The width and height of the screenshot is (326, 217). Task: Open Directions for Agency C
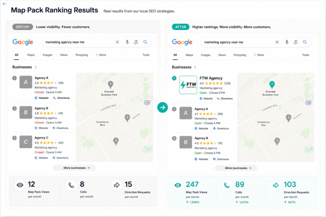click(x=60, y=158)
